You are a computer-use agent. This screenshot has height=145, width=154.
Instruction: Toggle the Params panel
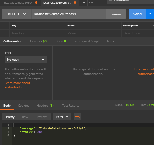pos(116,14)
